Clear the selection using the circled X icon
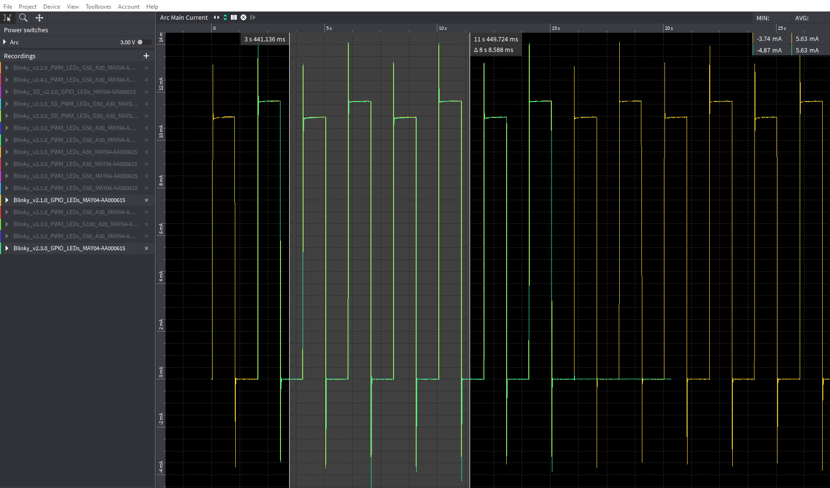The height and width of the screenshot is (488, 830). click(x=243, y=17)
